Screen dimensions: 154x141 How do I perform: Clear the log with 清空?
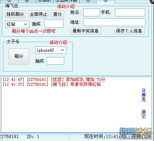[x=143, y=114]
